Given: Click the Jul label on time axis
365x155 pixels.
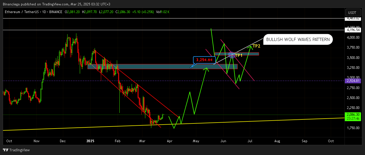Looking at the screenshot, I should tap(250, 141).
